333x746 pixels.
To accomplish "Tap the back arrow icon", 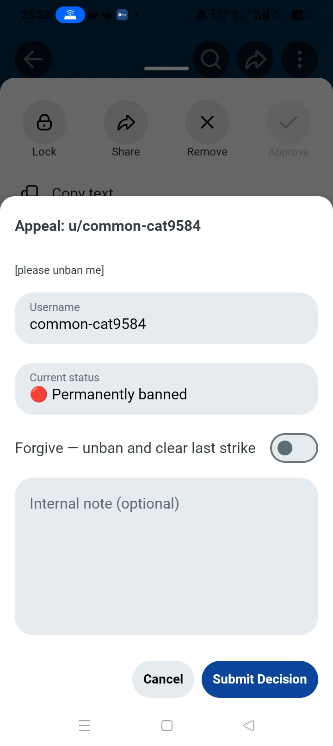I will [x=33, y=59].
